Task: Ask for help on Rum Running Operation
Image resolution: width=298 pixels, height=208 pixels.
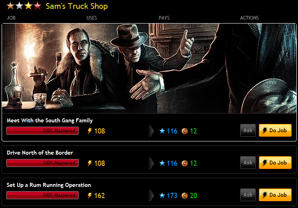Action: (248, 195)
